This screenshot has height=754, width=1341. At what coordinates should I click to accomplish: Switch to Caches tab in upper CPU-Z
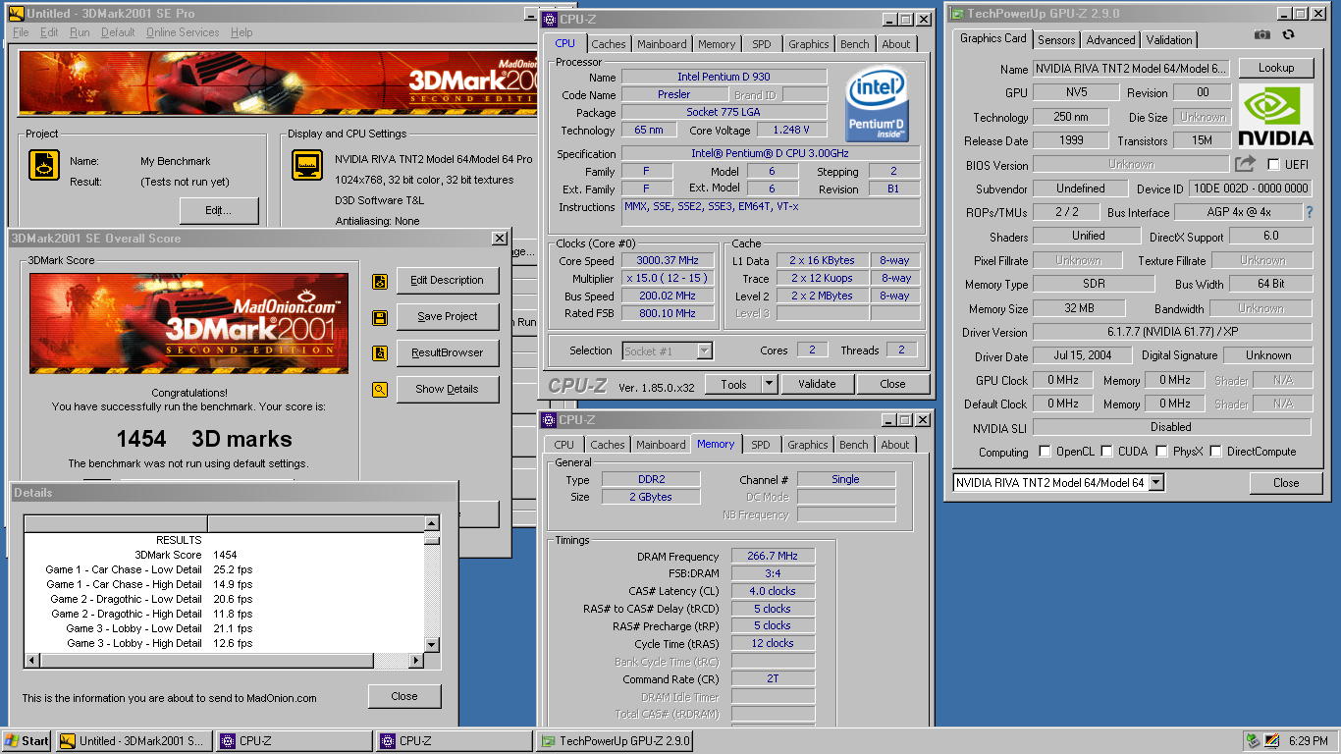click(608, 44)
